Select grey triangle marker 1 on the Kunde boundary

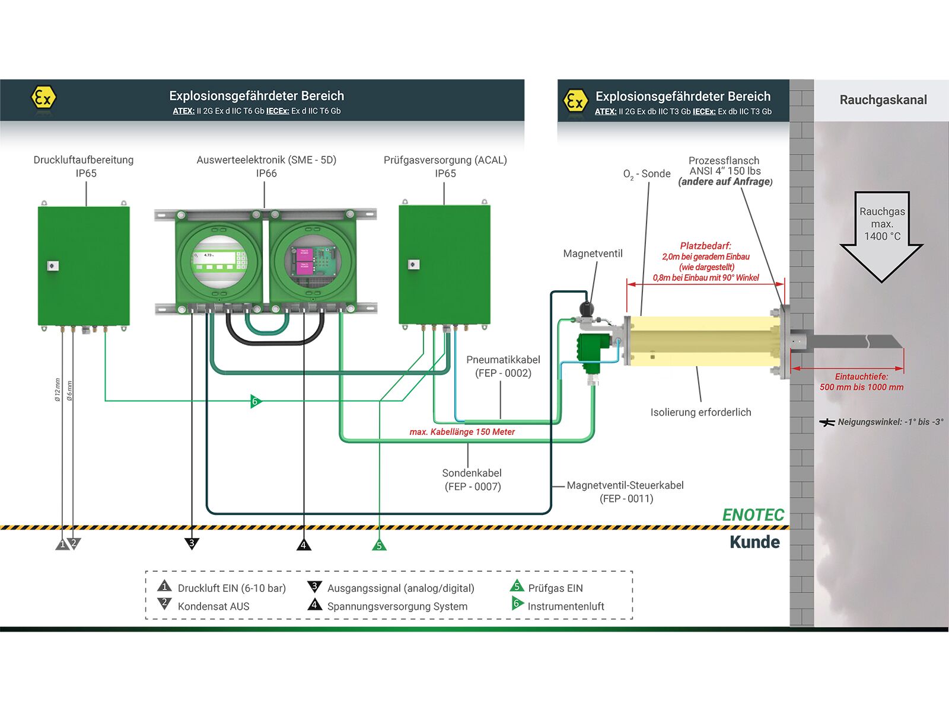63,544
